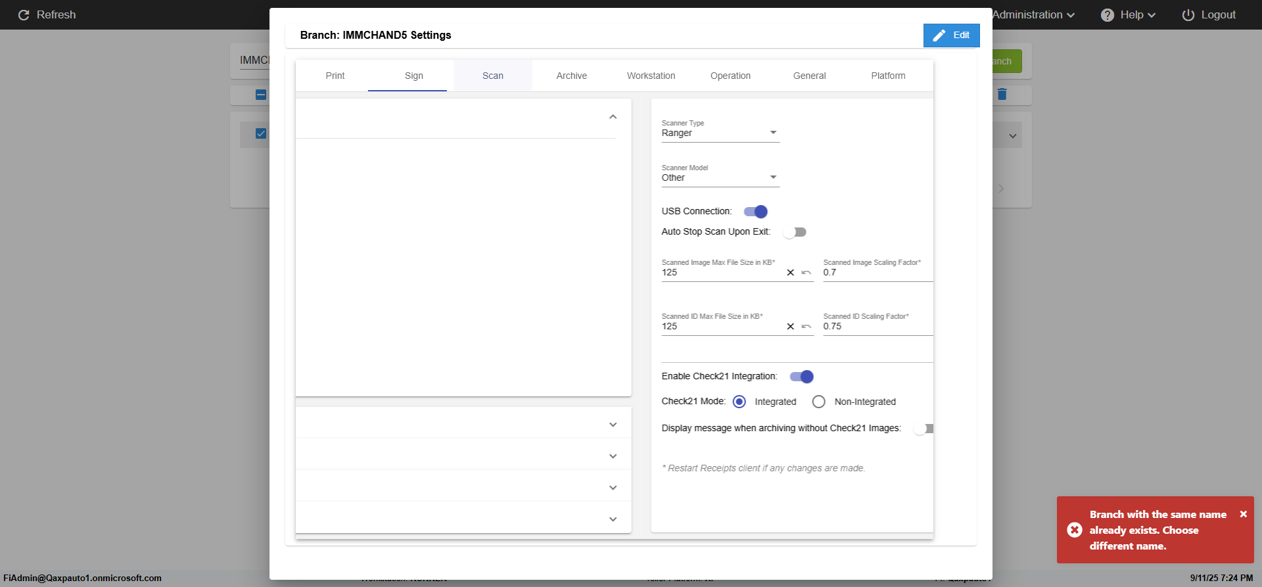The image size is (1262, 587).
Task: Dismiss the branch name error notification
Action: coord(1244,514)
